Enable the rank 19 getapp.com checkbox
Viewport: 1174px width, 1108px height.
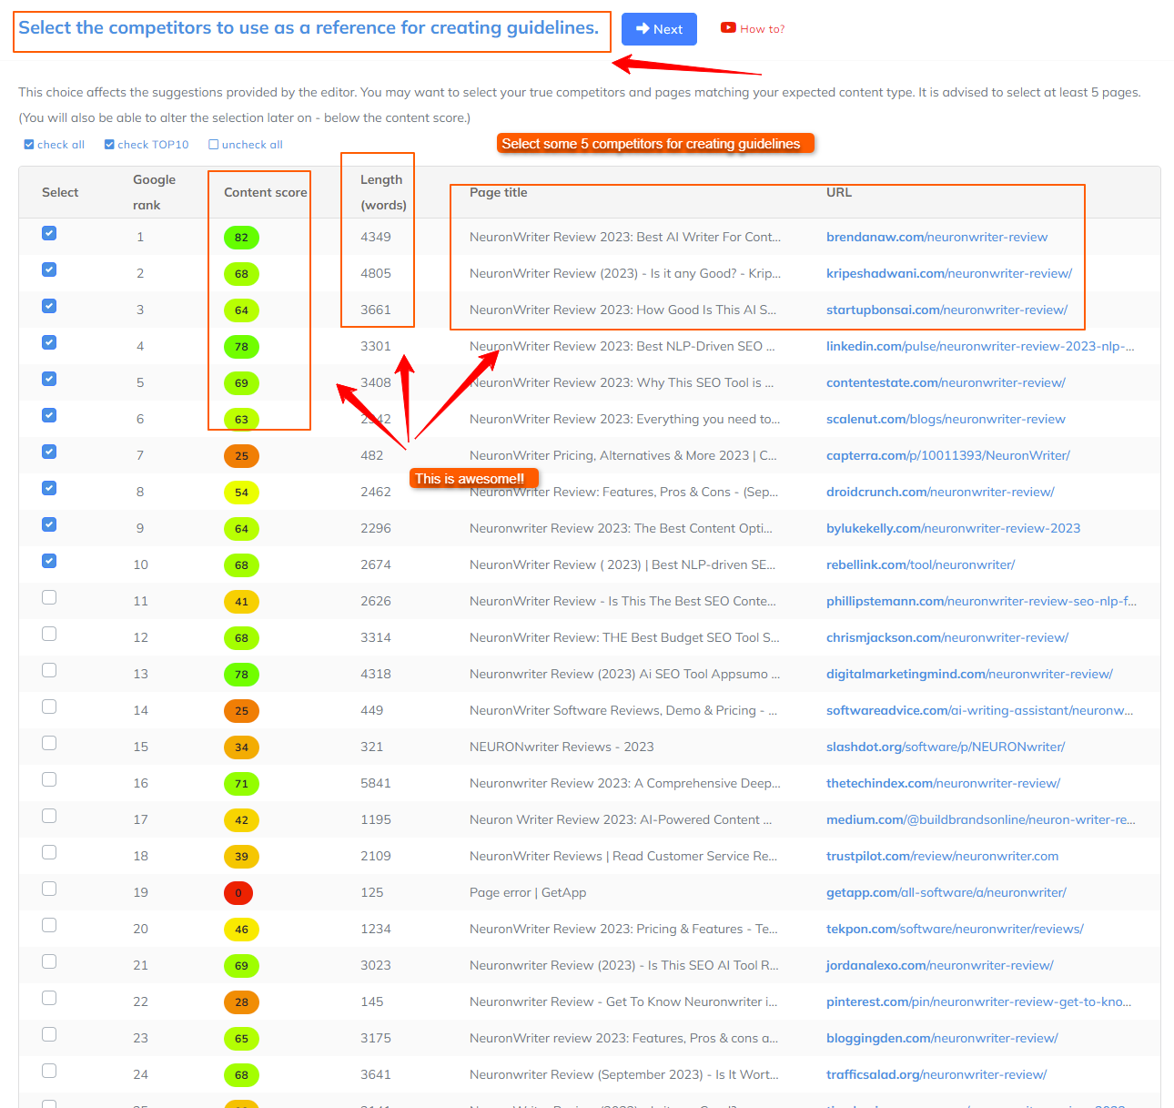click(x=49, y=889)
